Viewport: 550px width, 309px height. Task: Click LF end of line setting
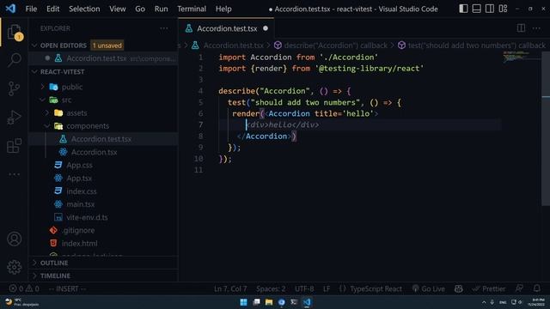(327, 288)
